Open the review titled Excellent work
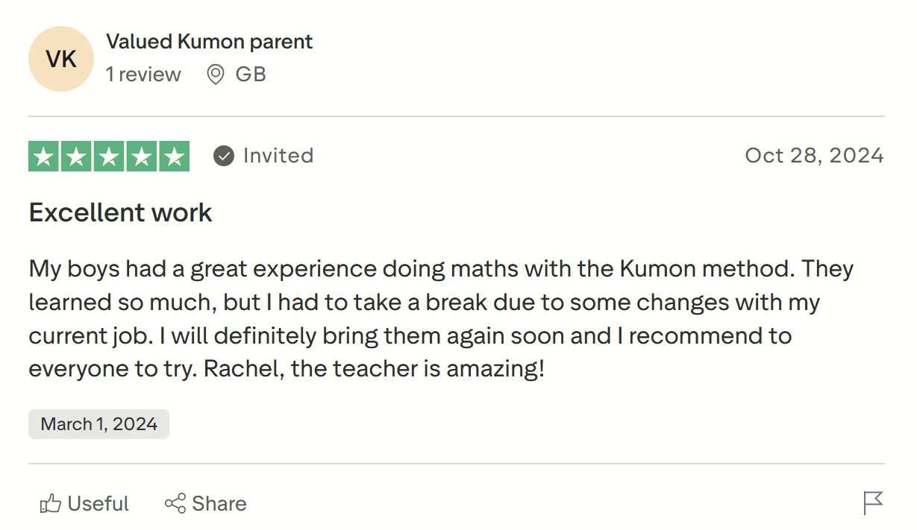 click(119, 212)
